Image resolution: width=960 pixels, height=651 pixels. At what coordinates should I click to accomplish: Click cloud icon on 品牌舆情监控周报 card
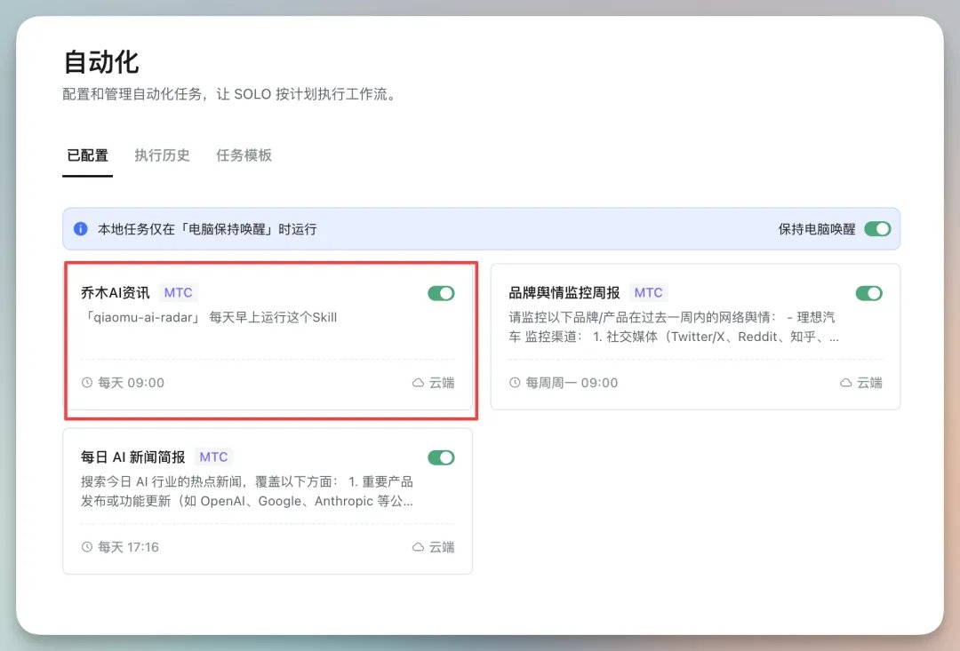pos(846,383)
